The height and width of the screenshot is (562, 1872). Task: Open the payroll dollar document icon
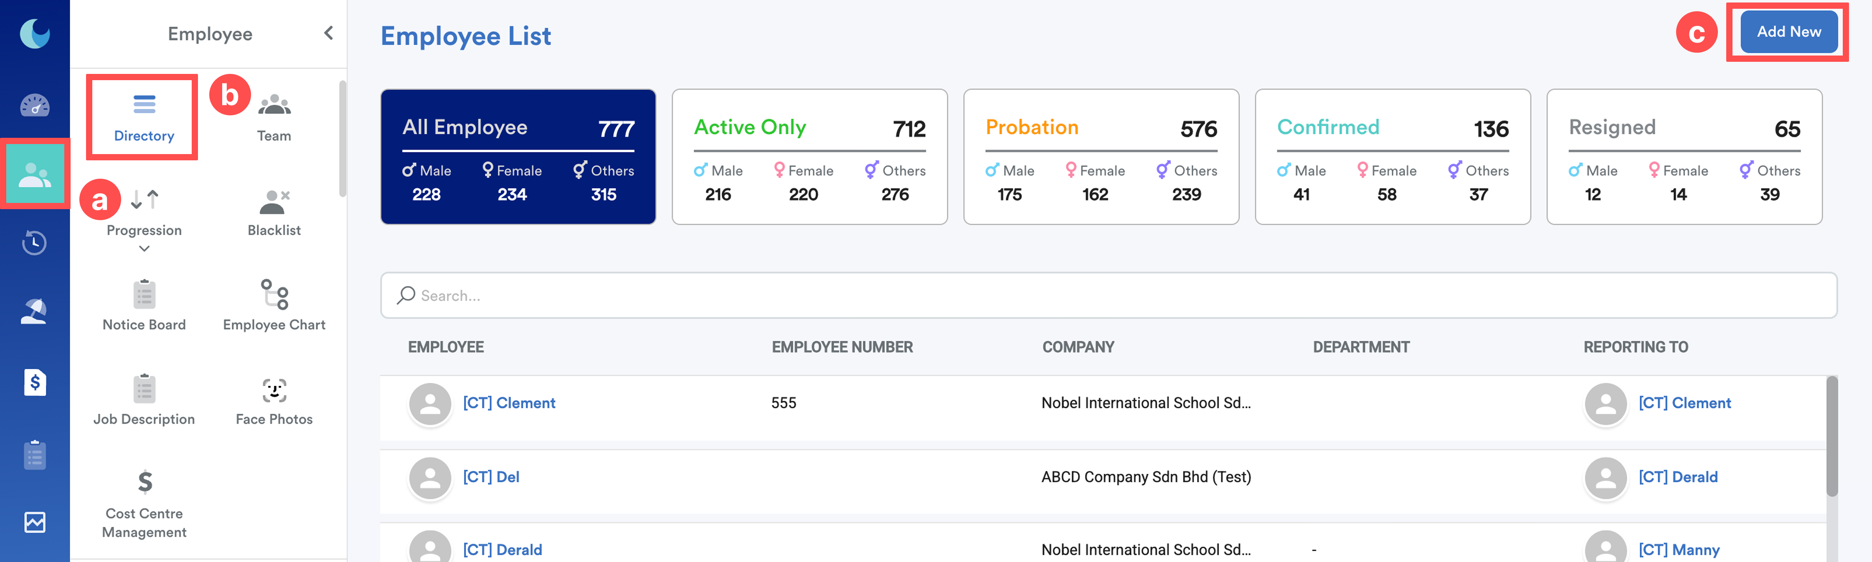(34, 382)
